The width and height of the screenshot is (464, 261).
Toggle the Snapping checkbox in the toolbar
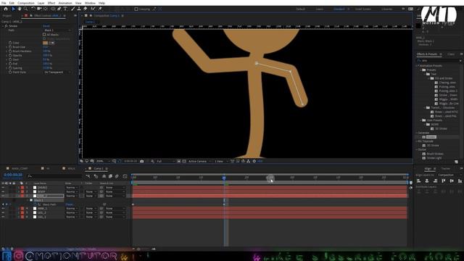(136, 9)
